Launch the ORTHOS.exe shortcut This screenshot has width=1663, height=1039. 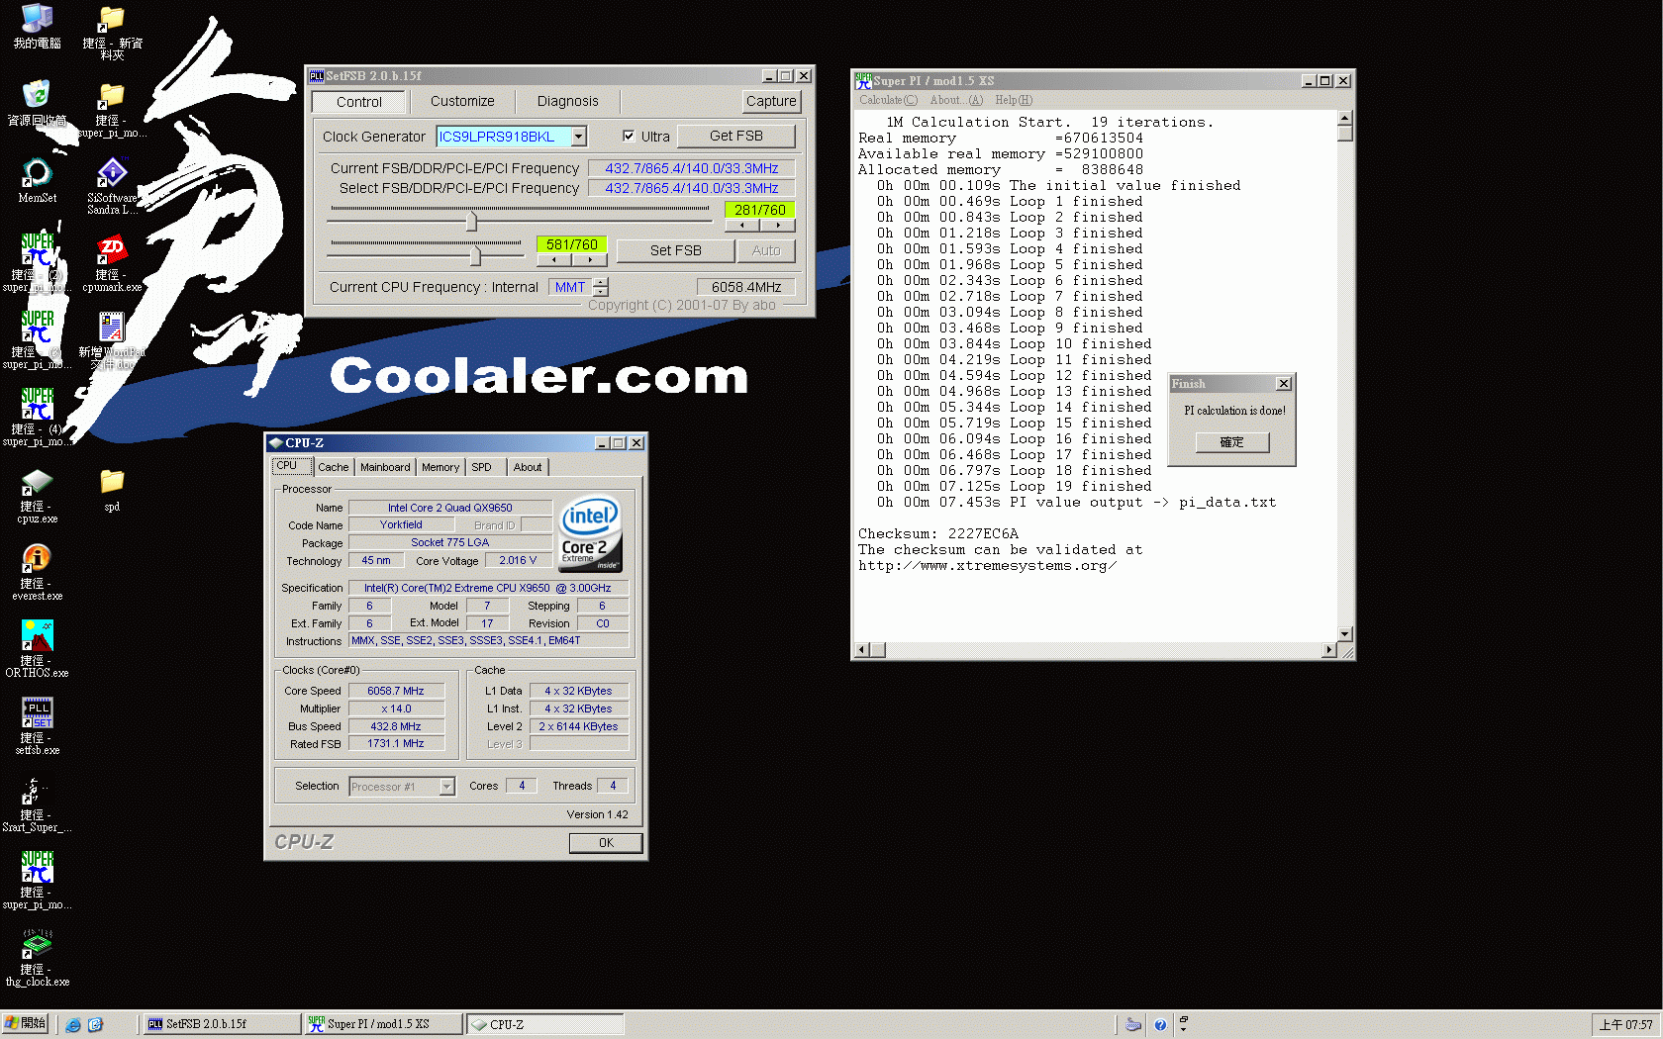point(37,649)
